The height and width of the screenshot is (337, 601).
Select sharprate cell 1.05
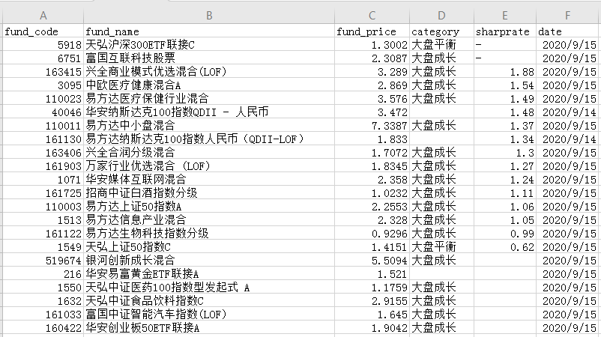(505, 220)
